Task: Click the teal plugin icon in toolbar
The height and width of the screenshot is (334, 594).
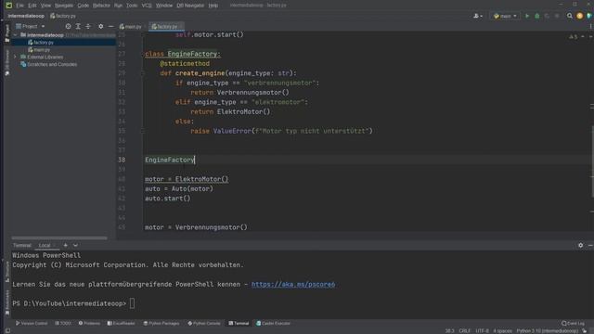Action: click(x=589, y=16)
